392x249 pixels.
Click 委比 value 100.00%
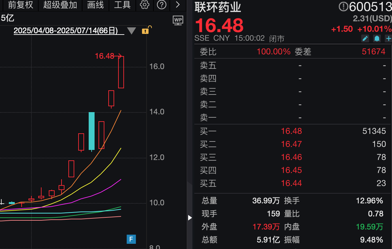point(274,52)
